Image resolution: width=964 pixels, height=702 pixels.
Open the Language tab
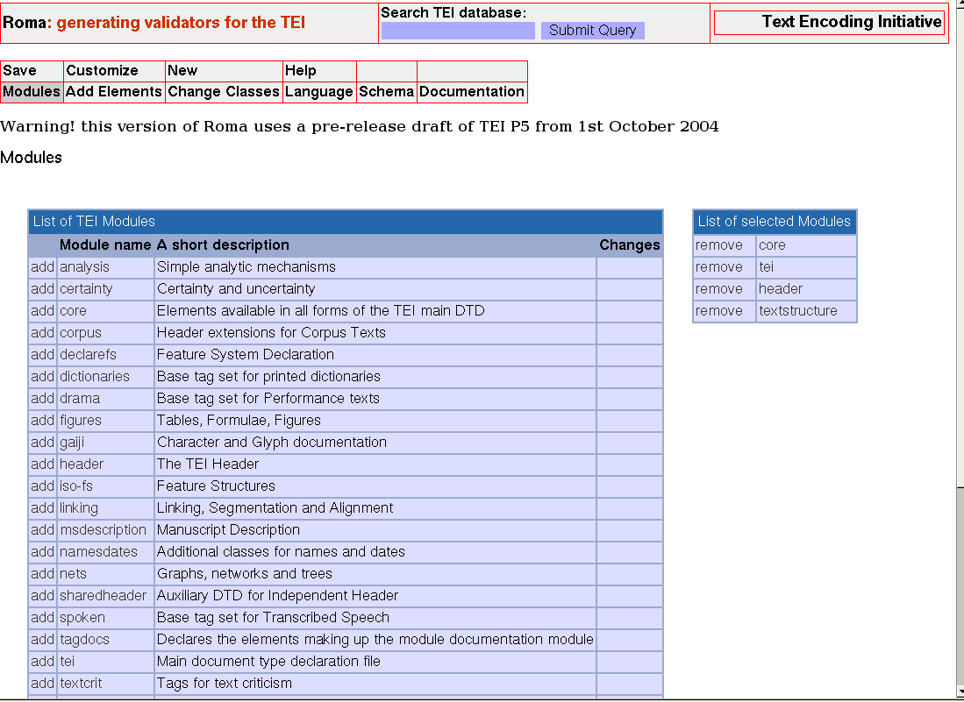click(x=319, y=92)
